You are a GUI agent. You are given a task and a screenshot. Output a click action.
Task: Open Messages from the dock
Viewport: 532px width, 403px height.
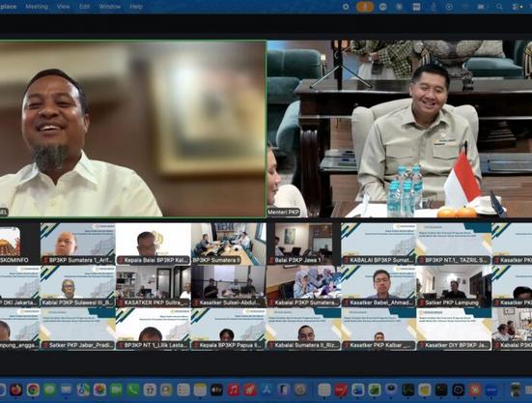click(x=49, y=389)
